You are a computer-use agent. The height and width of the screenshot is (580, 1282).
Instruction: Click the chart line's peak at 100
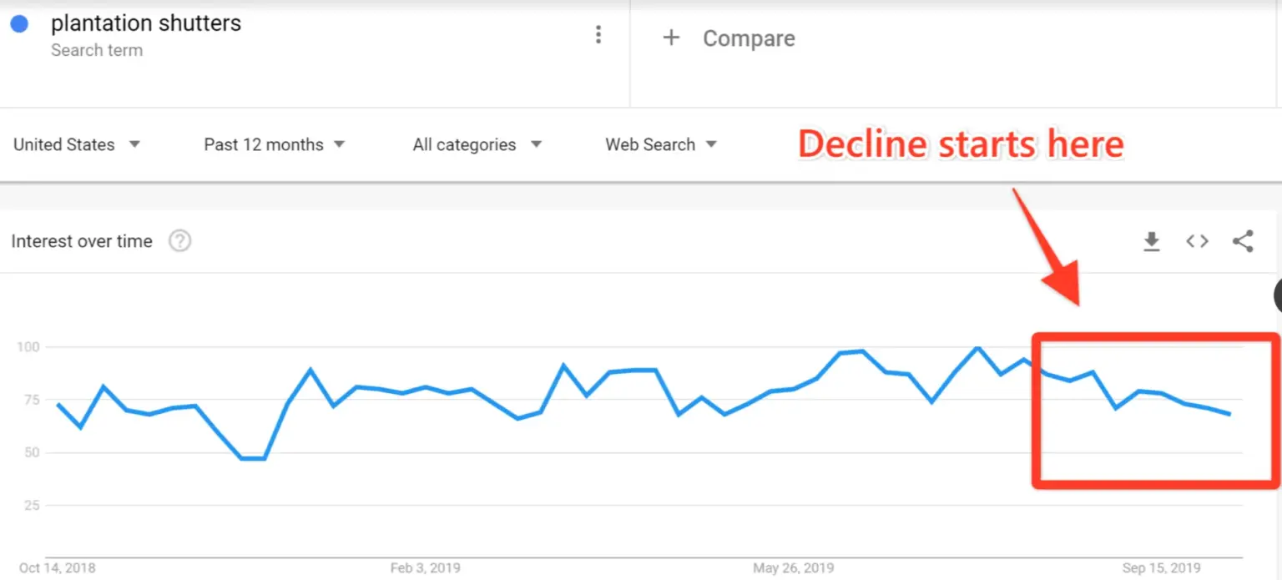[978, 347]
